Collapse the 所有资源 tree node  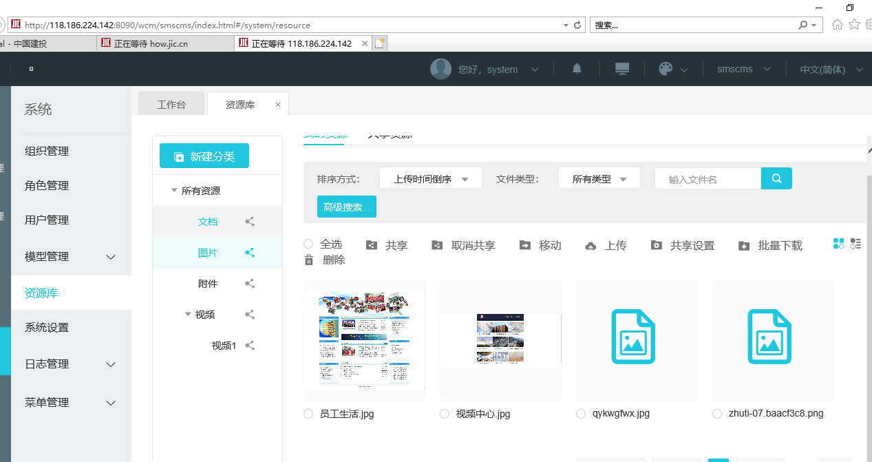(174, 191)
